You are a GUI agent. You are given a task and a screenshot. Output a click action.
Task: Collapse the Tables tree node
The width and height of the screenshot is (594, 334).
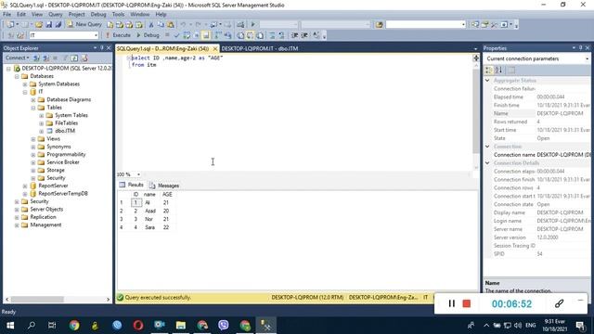point(33,108)
